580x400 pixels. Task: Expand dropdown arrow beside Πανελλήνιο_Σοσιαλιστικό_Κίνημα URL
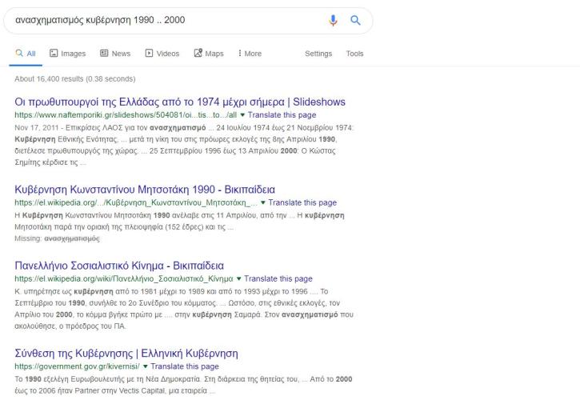tap(238, 279)
